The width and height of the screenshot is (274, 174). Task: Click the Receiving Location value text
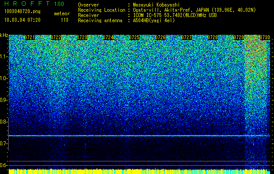(x=194, y=10)
